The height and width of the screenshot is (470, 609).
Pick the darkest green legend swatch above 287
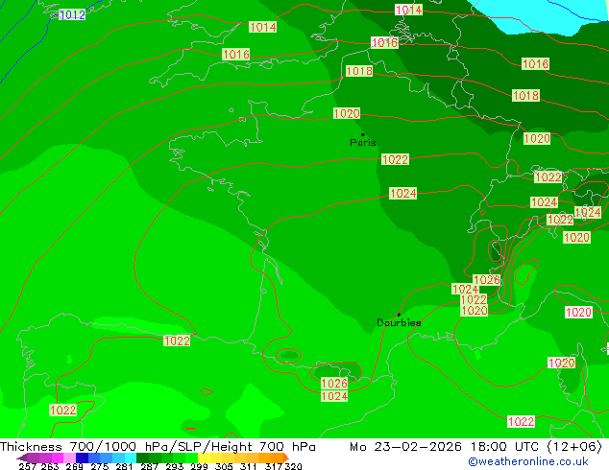[x=142, y=458]
